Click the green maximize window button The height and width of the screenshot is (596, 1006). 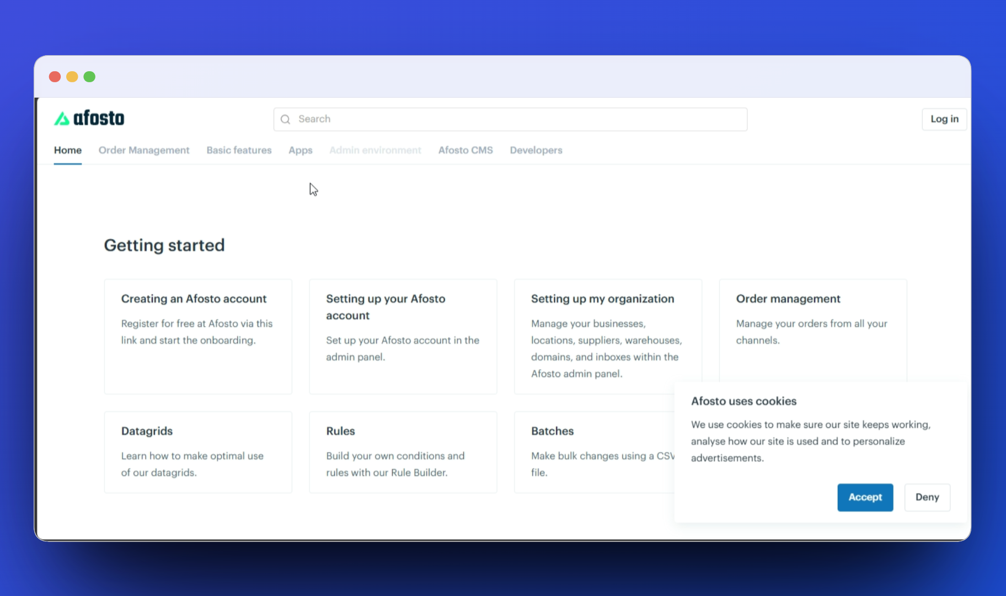89,77
